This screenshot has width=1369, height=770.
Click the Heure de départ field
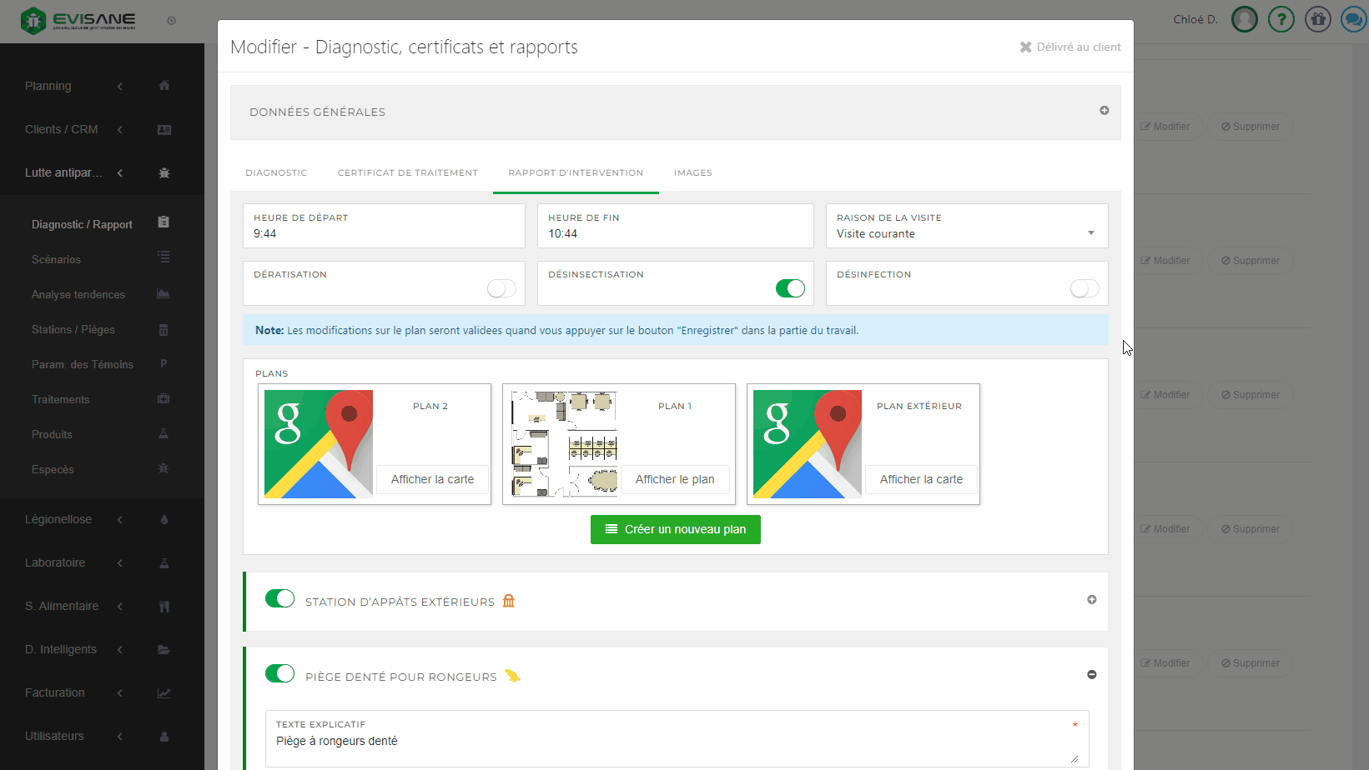pos(384,233)
